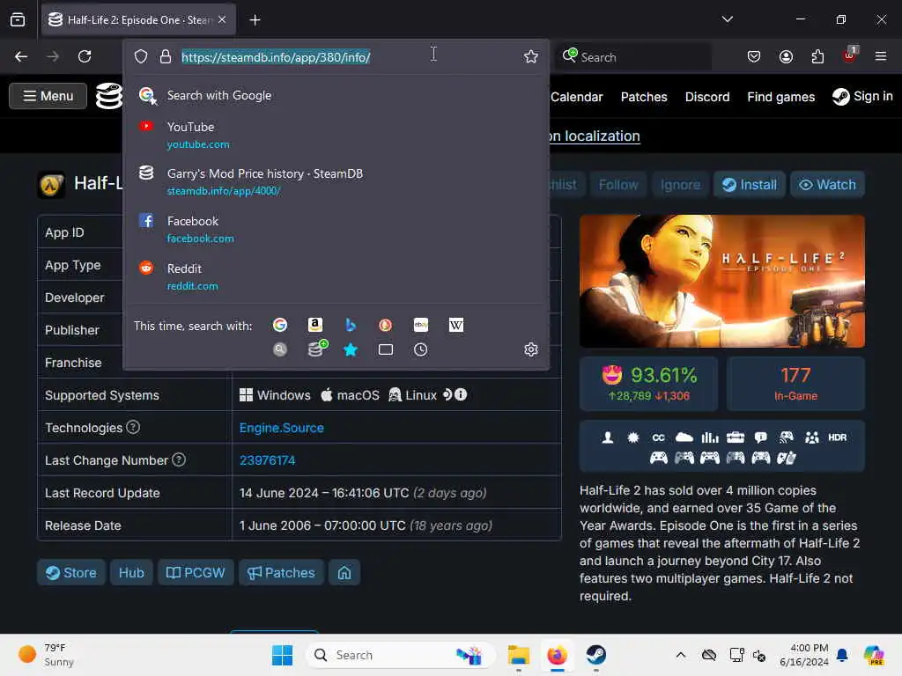Screen dimensions: 902x676
Task: Search this time with eBay icon
Action: click(420, 326)
